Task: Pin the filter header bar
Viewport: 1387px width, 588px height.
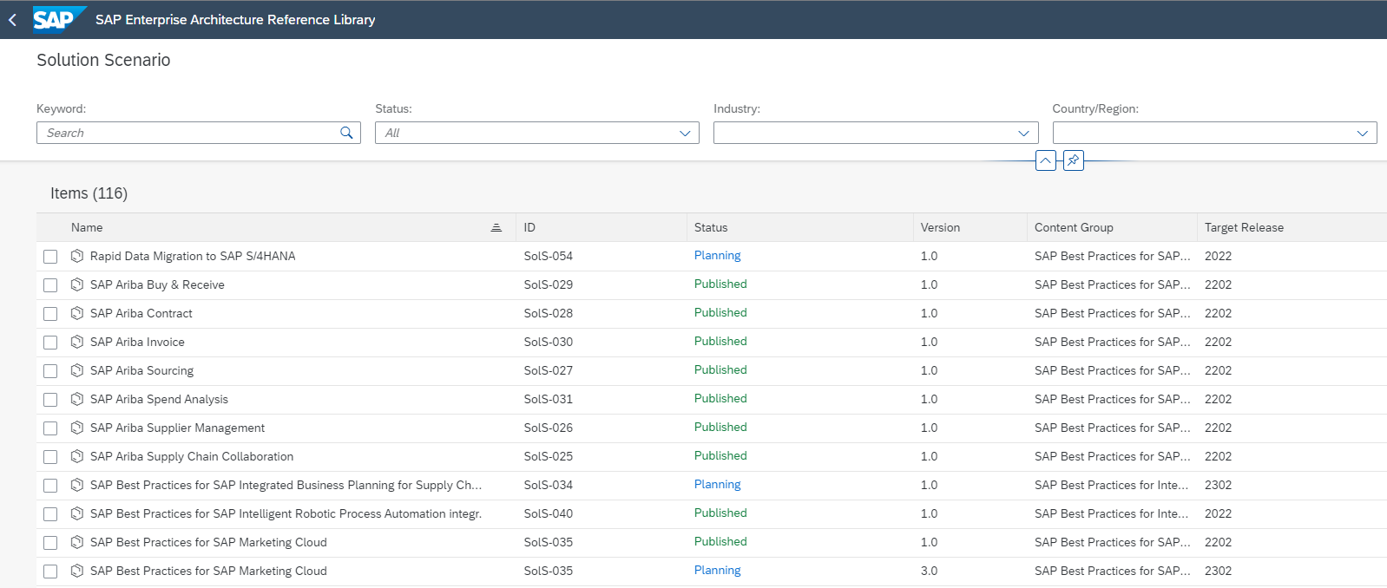Action: 1074,160
